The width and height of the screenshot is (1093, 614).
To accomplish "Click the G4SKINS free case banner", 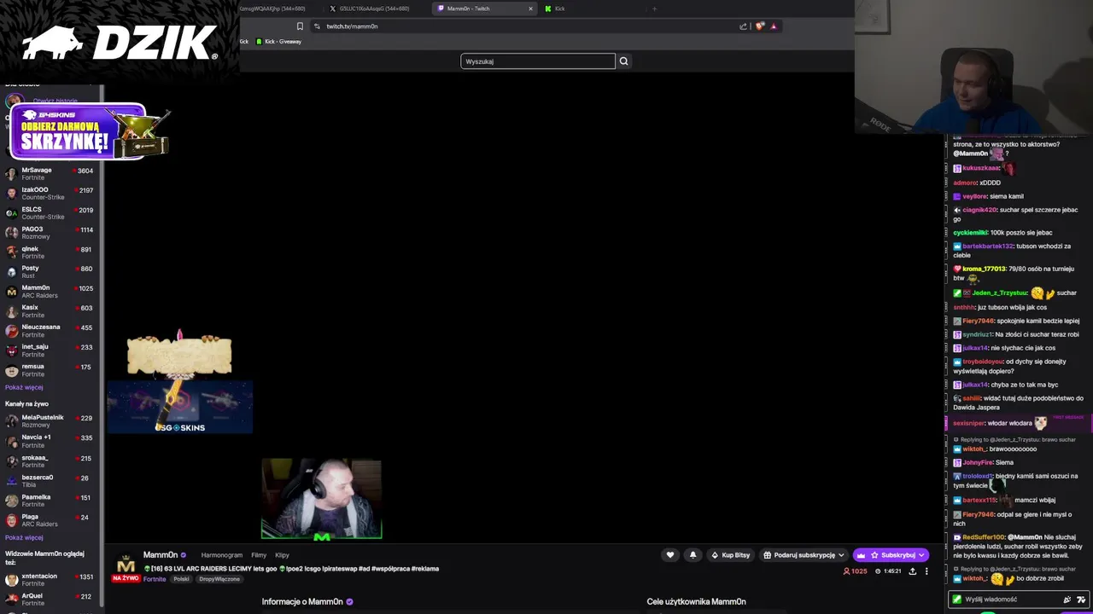I will click(89, 132).
